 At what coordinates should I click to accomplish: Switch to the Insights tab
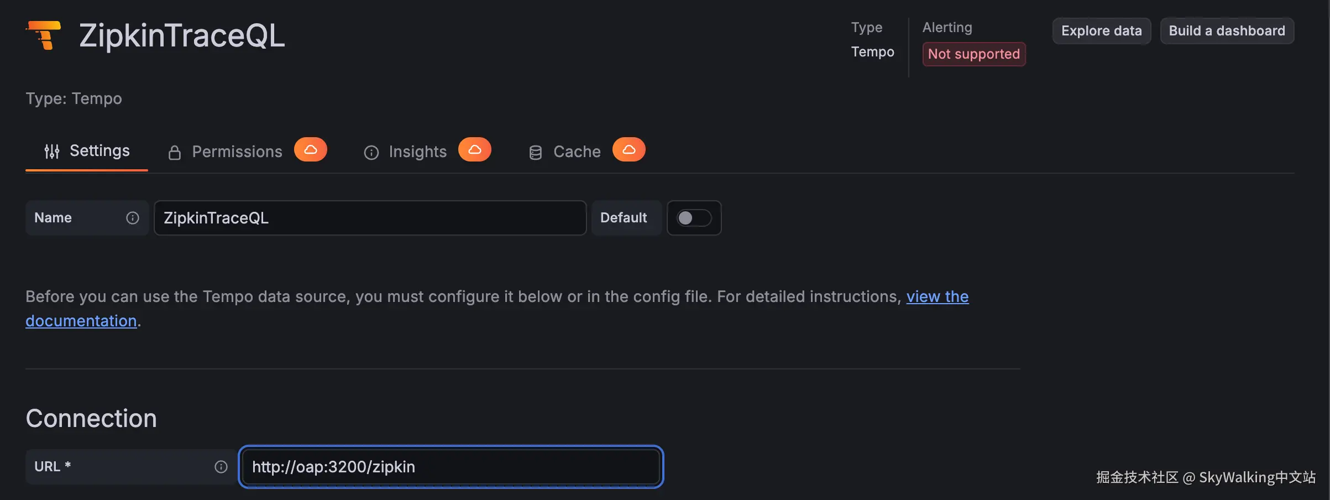[417, 152]
